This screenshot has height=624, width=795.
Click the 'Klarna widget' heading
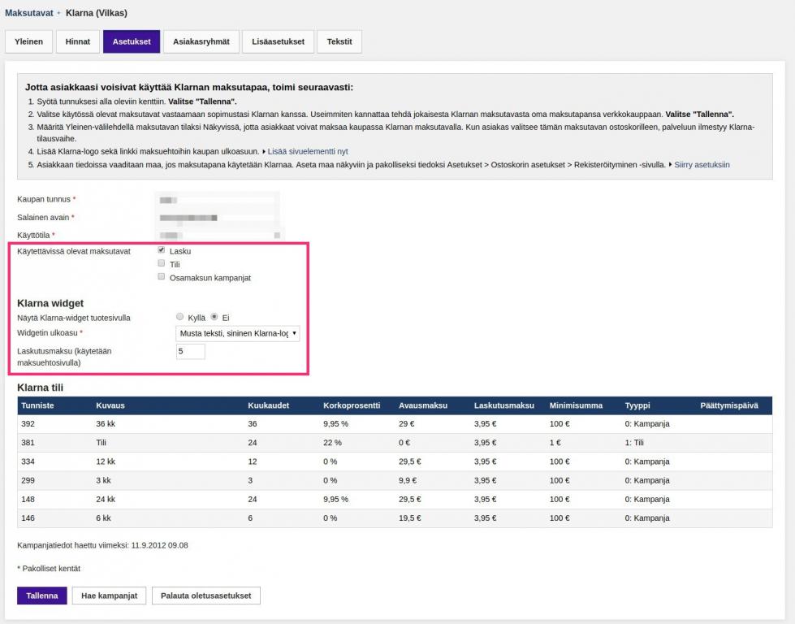tap(50, 303)
